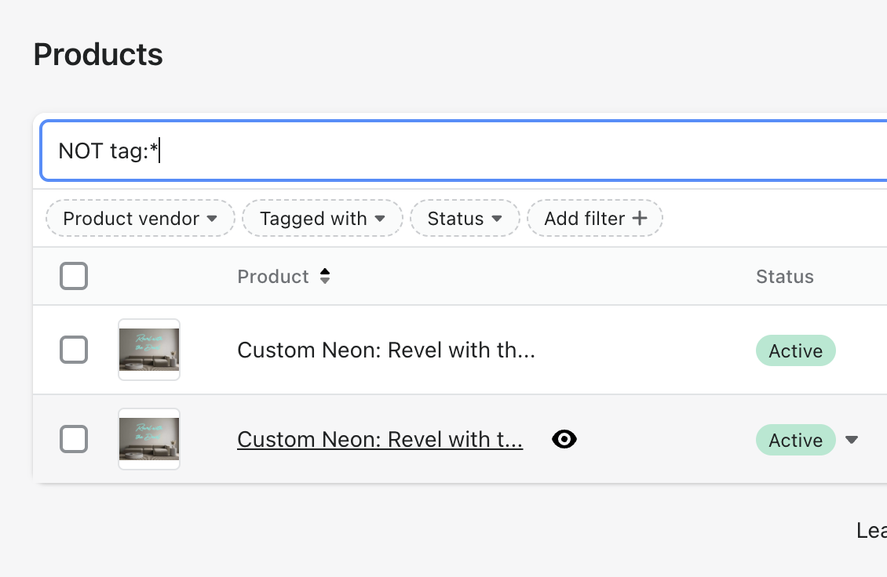This screenshot has height=577, width=887.
Task: Click the second row Active status badge
Action: coord(795,441)
